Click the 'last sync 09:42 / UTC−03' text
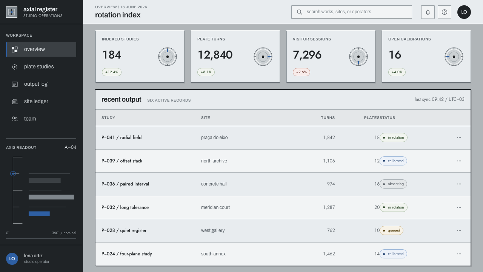The width and height of the screenshot is (483, 272). coord(440,99)
